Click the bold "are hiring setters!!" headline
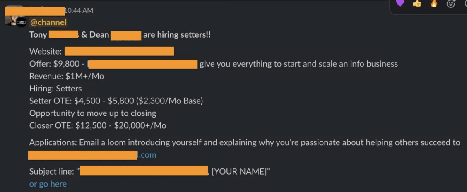 [177, 35]
